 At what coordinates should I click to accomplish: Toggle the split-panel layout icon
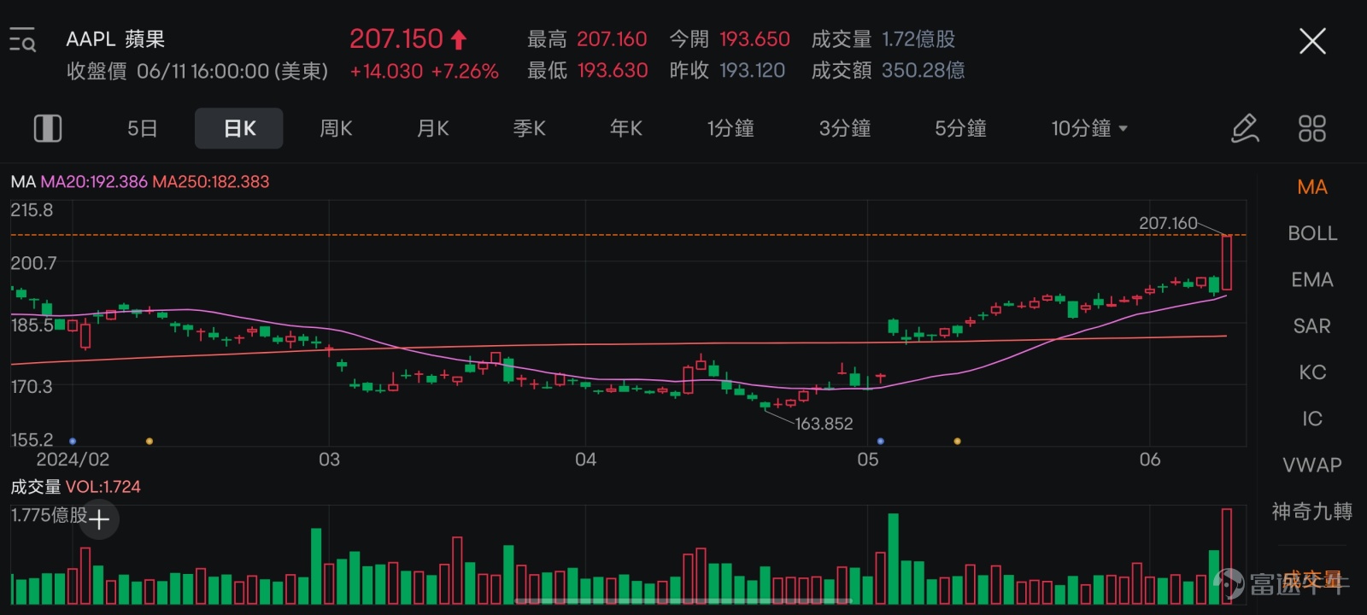point(48,128)
